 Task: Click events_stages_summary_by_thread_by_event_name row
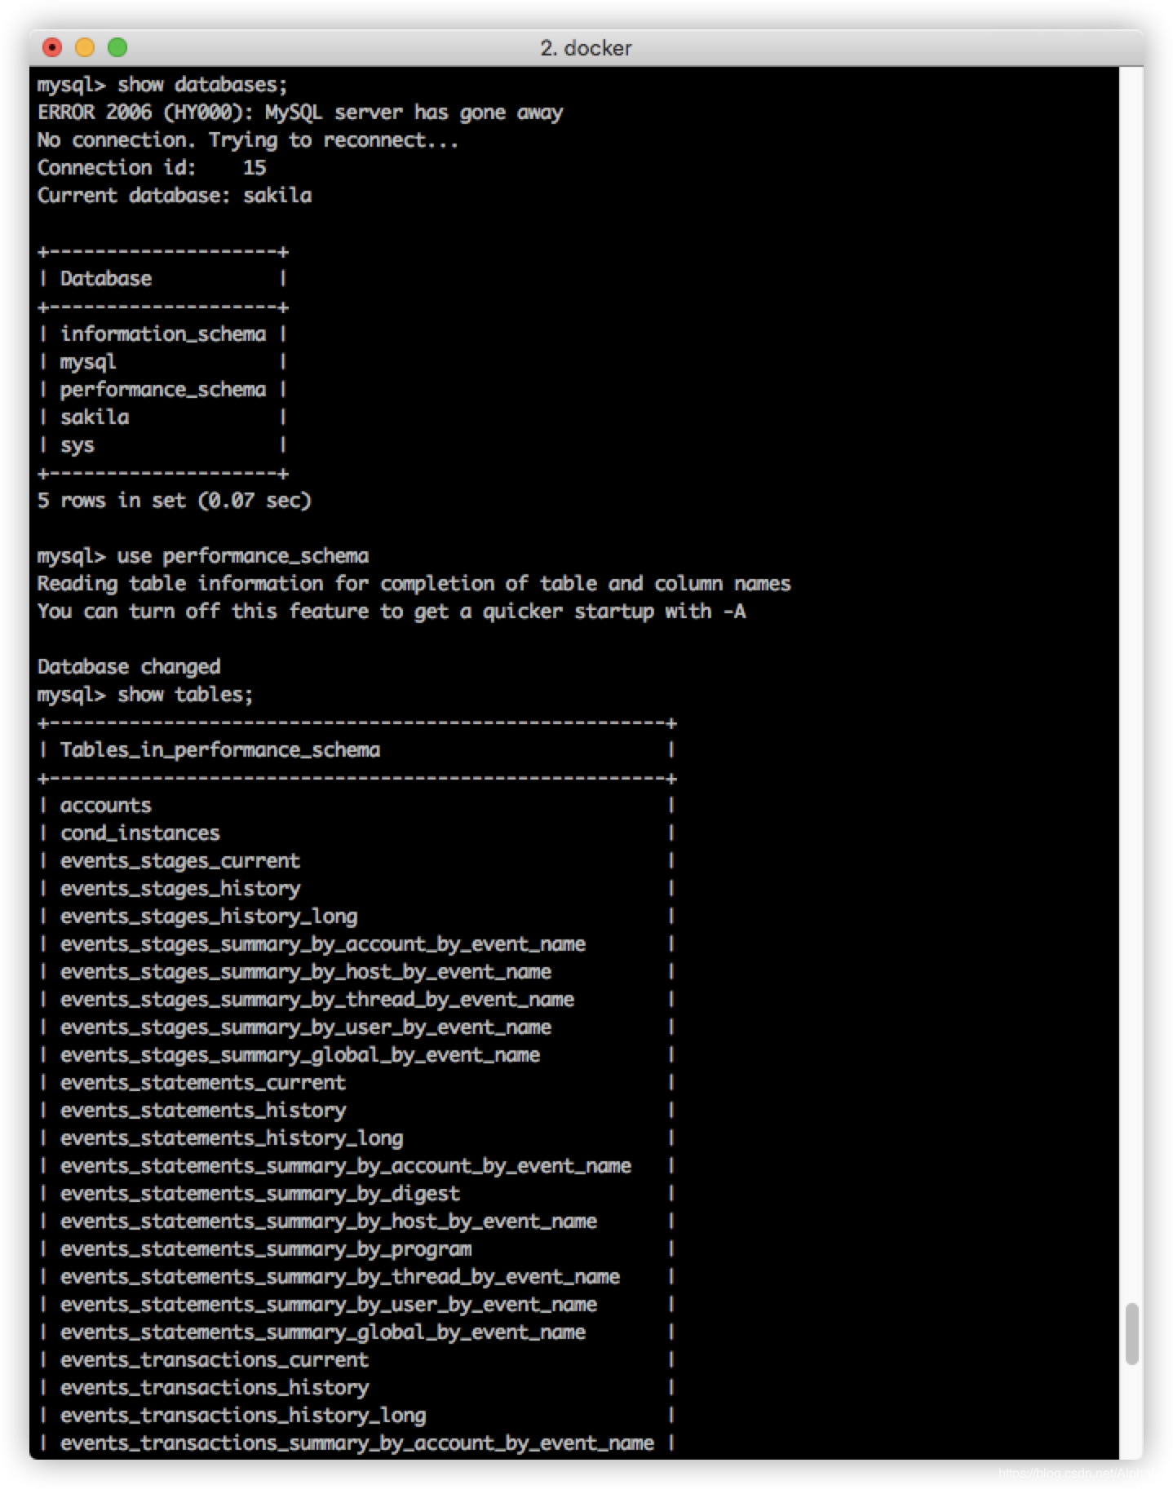coord(357,1000)
